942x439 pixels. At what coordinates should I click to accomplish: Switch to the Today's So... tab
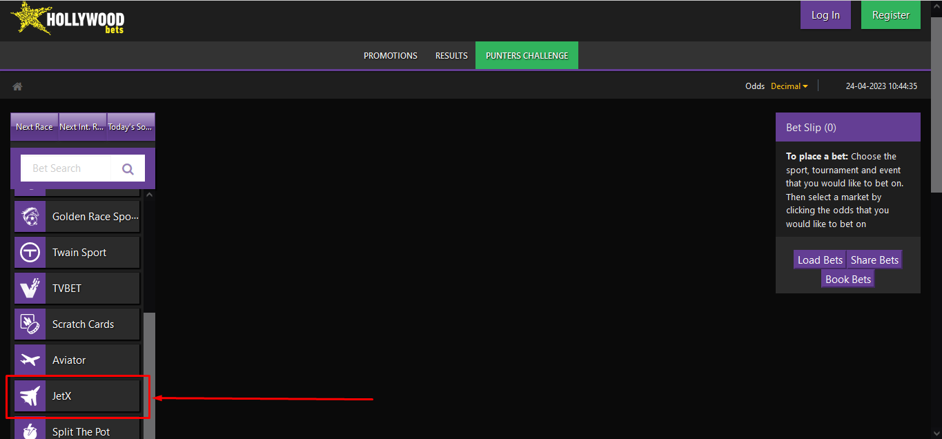pos(131,127)
